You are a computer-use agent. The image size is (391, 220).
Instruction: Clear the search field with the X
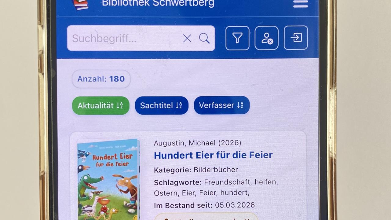[187, 38]
